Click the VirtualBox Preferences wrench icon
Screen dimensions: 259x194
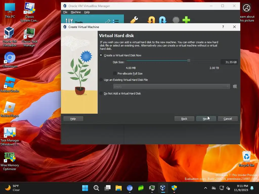[x=134, y=20]
